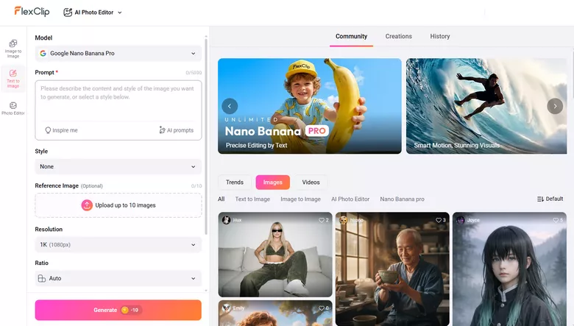Click the upload icon for reference images

87,205
